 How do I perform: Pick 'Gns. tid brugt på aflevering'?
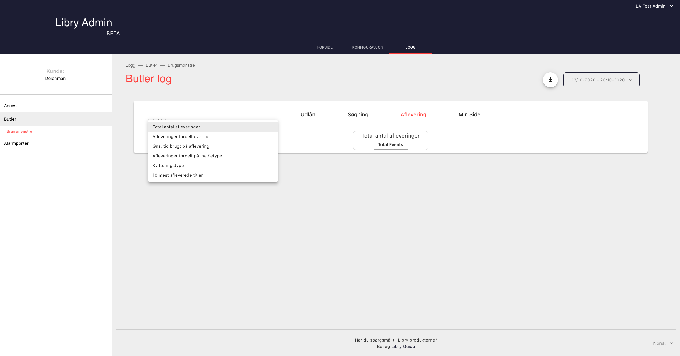click(181, 146)
